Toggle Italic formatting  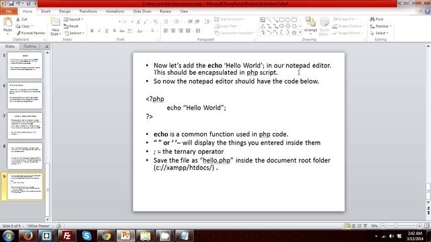(99, 31)
